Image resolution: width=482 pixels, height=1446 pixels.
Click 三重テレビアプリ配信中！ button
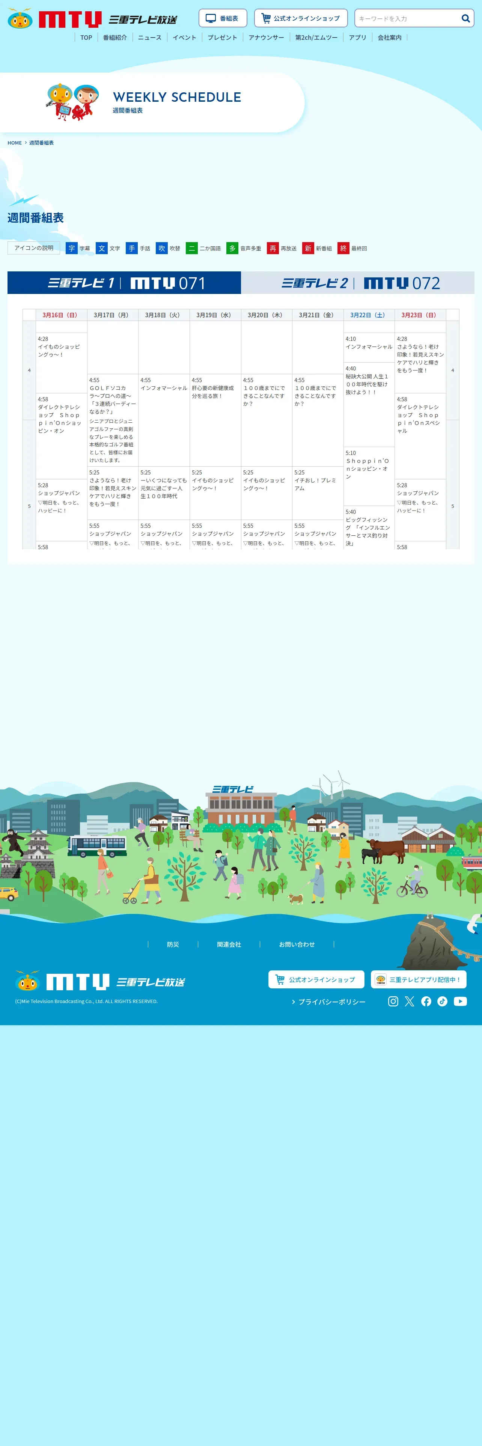(x=419, y=979)
